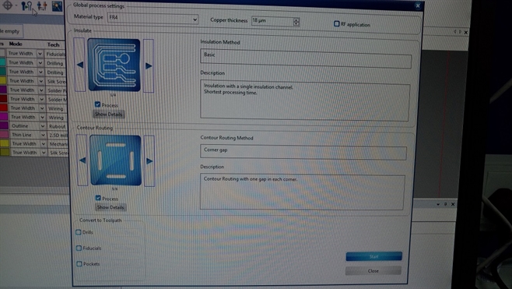Click the color swatch on the Fiducials row
Viewport: 512px width, 289px height.
point(2,53)
